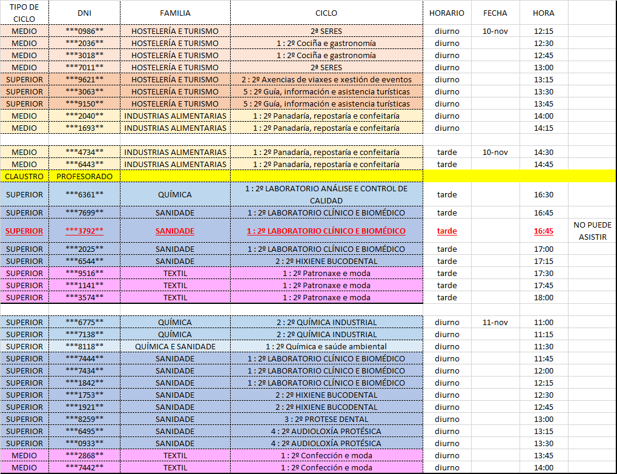The width and height of the screenshot is (617, 474).
Task: Click the 16:30 time cell
Action: click(x=543, y=194)
